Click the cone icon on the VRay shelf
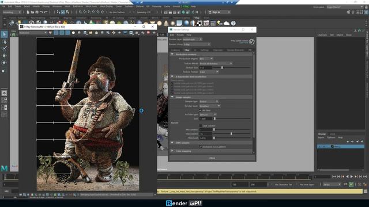 coord(166,23)
